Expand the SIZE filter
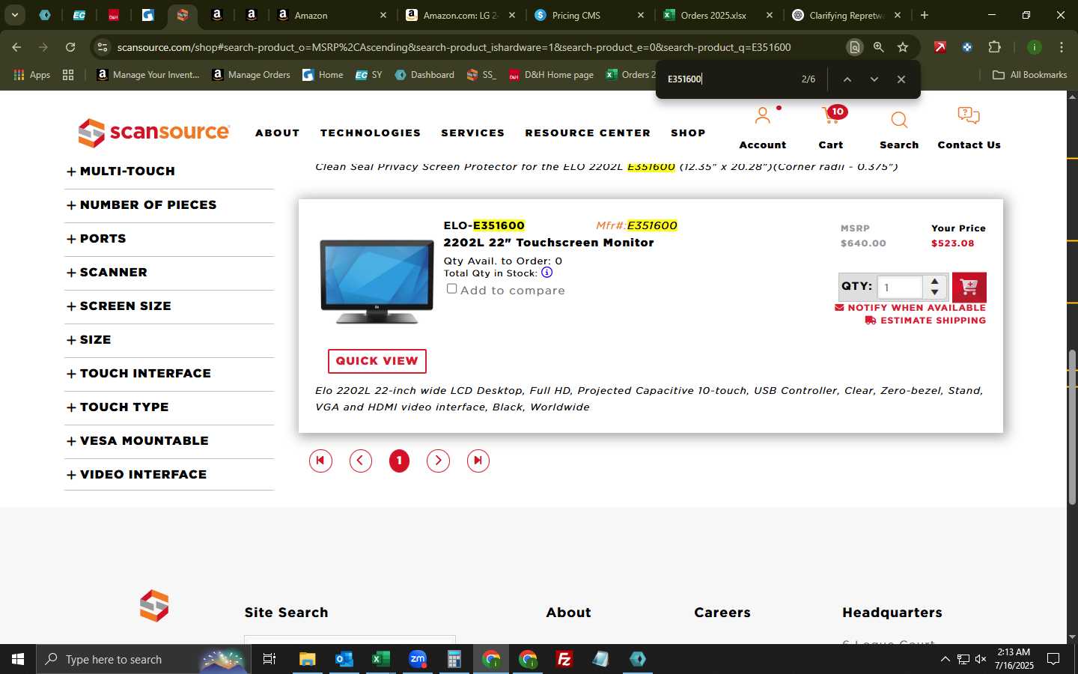Screen dimensions: 1078x674 [x=89, y=340]
